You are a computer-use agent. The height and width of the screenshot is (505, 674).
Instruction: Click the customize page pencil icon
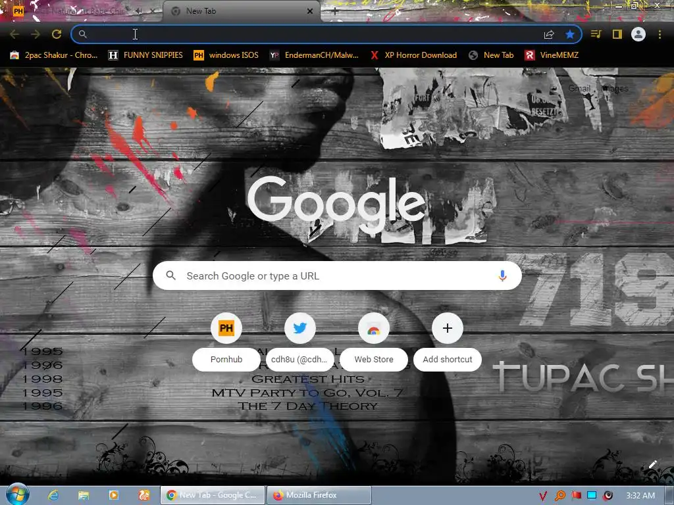[652, 464]
